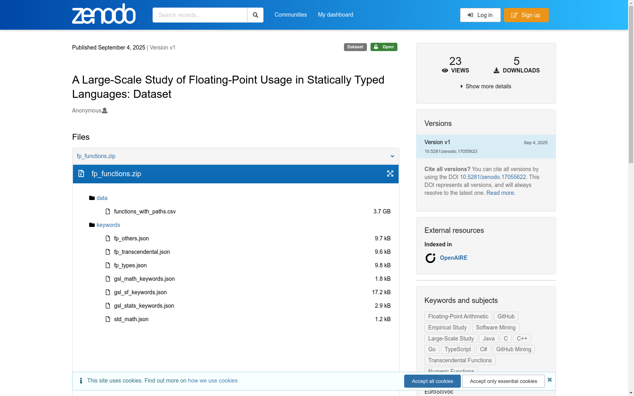Collapse the fp_functions.zip file preview chevron
The image size is (634, 396).
tap(392, 156)
